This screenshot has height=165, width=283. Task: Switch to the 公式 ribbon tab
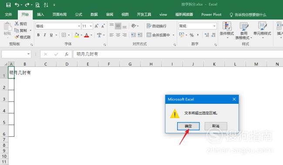78,15
